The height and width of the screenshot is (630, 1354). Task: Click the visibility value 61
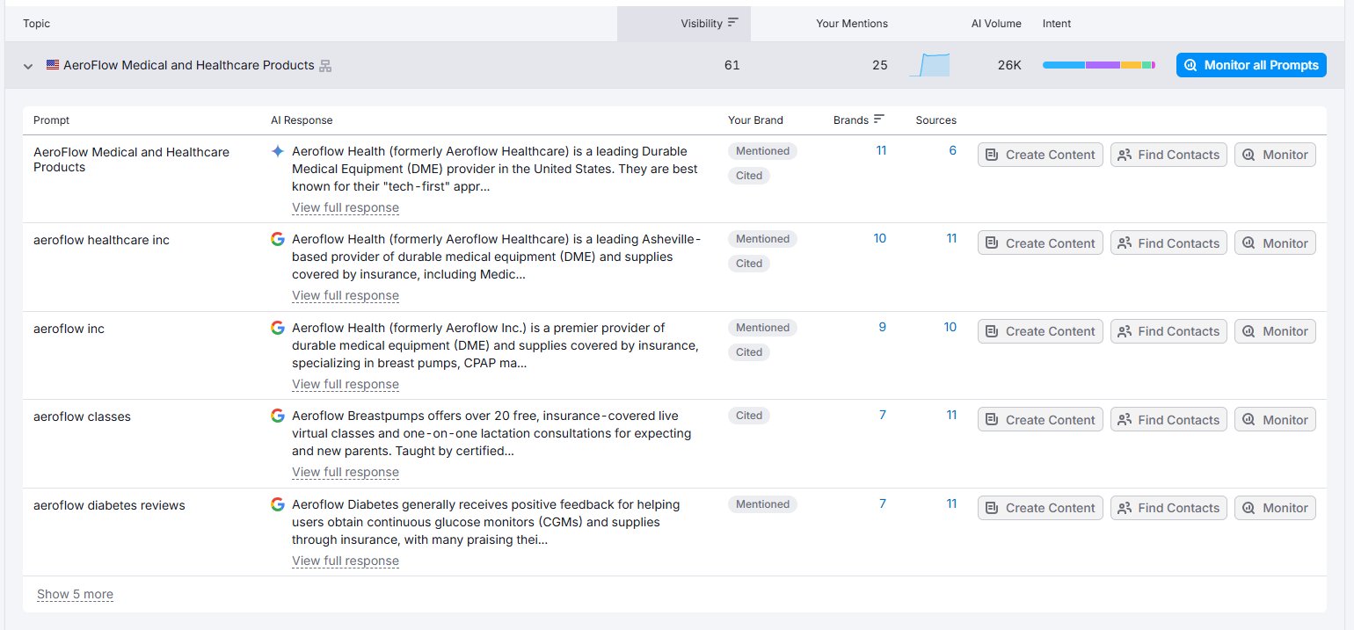tap(732, 65)
